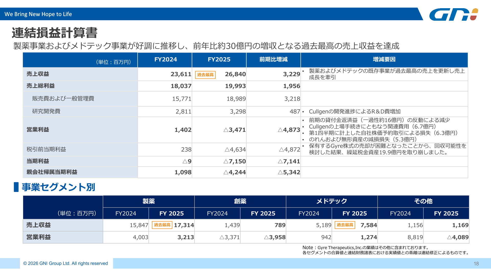
Task: Click the 創薬 segment header
Action: pos(240,201)
